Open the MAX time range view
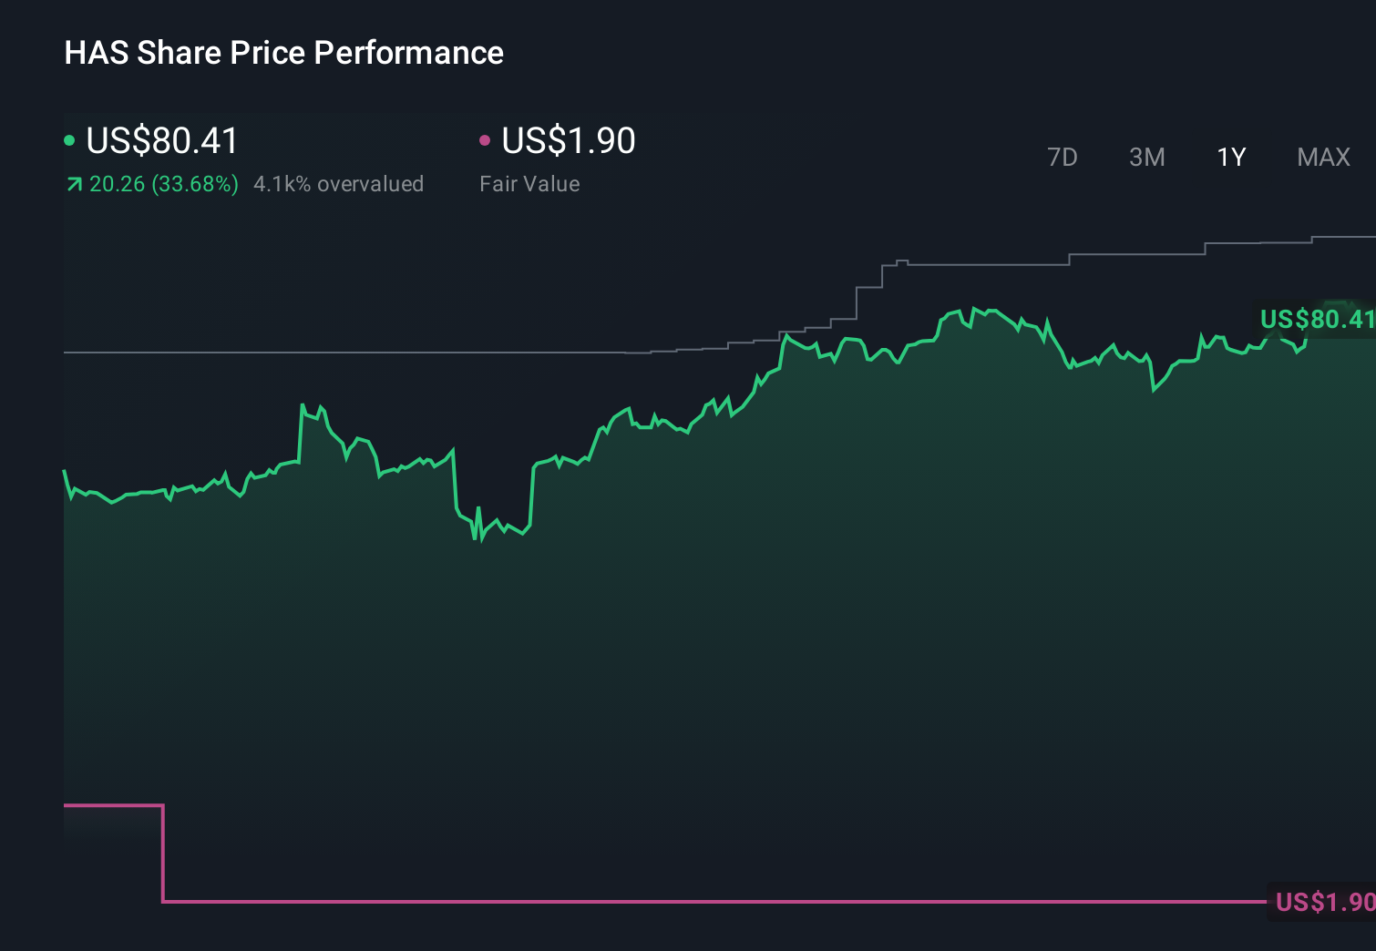This screenshot has width=1376, height=951. 1323,158
